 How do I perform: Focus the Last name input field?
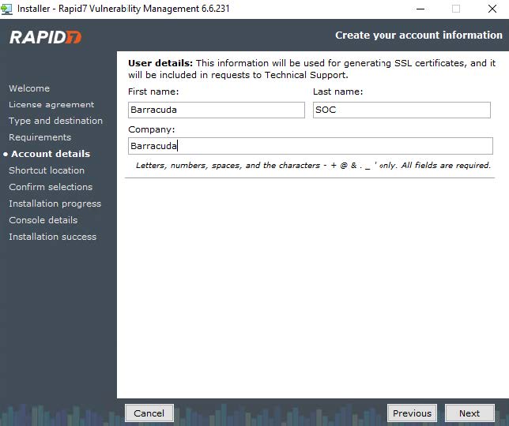tap(402, 110)
